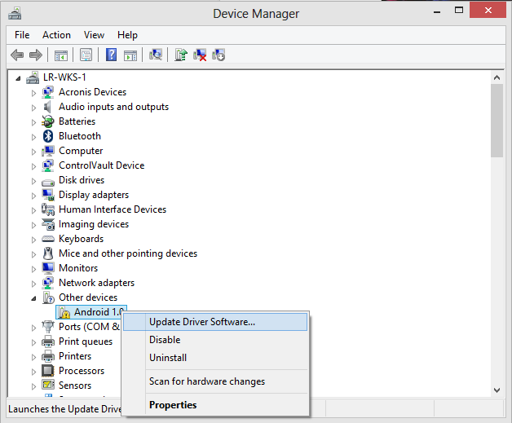Screen dimensions: 512x423
Task: Choose Update Driver Software from context menu
Action: 201,322
